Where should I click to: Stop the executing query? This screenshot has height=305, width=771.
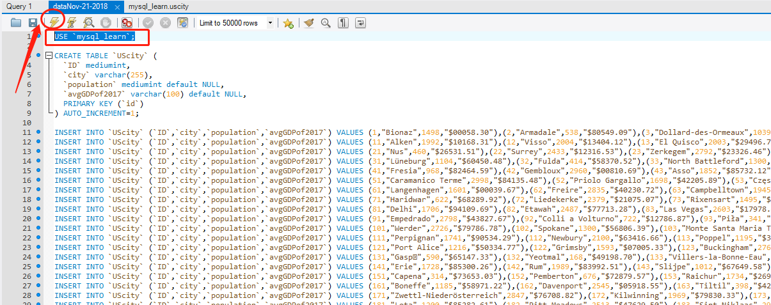106,23
